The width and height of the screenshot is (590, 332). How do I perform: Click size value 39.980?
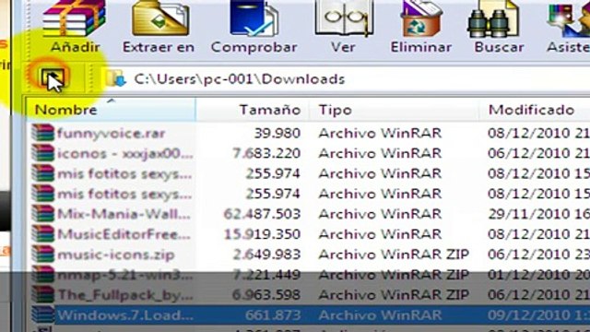coord(277,133)
